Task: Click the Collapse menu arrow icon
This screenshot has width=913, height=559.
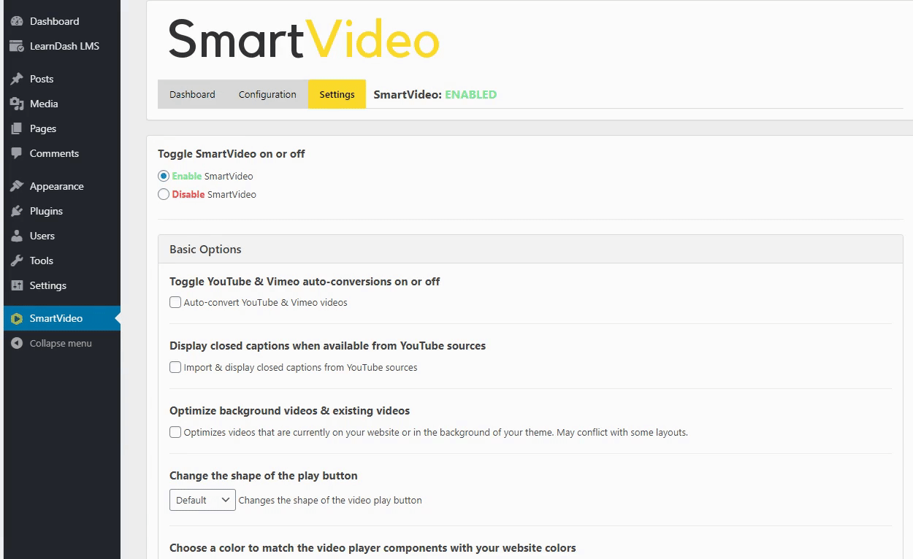Action: coord(17,343)
